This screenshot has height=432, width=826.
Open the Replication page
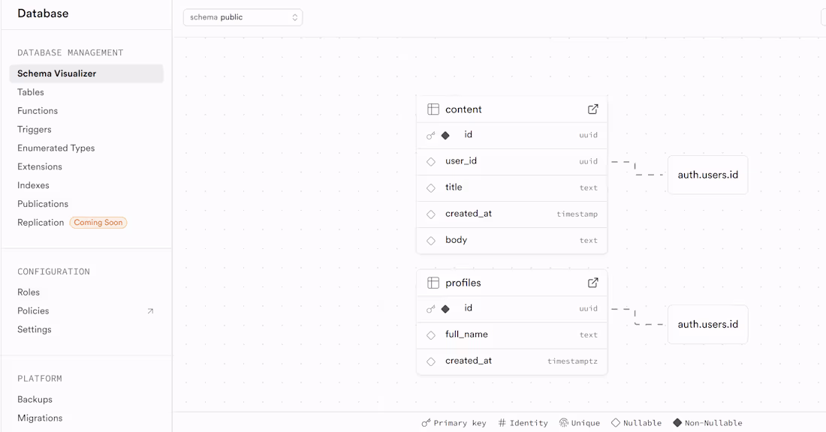41,223
